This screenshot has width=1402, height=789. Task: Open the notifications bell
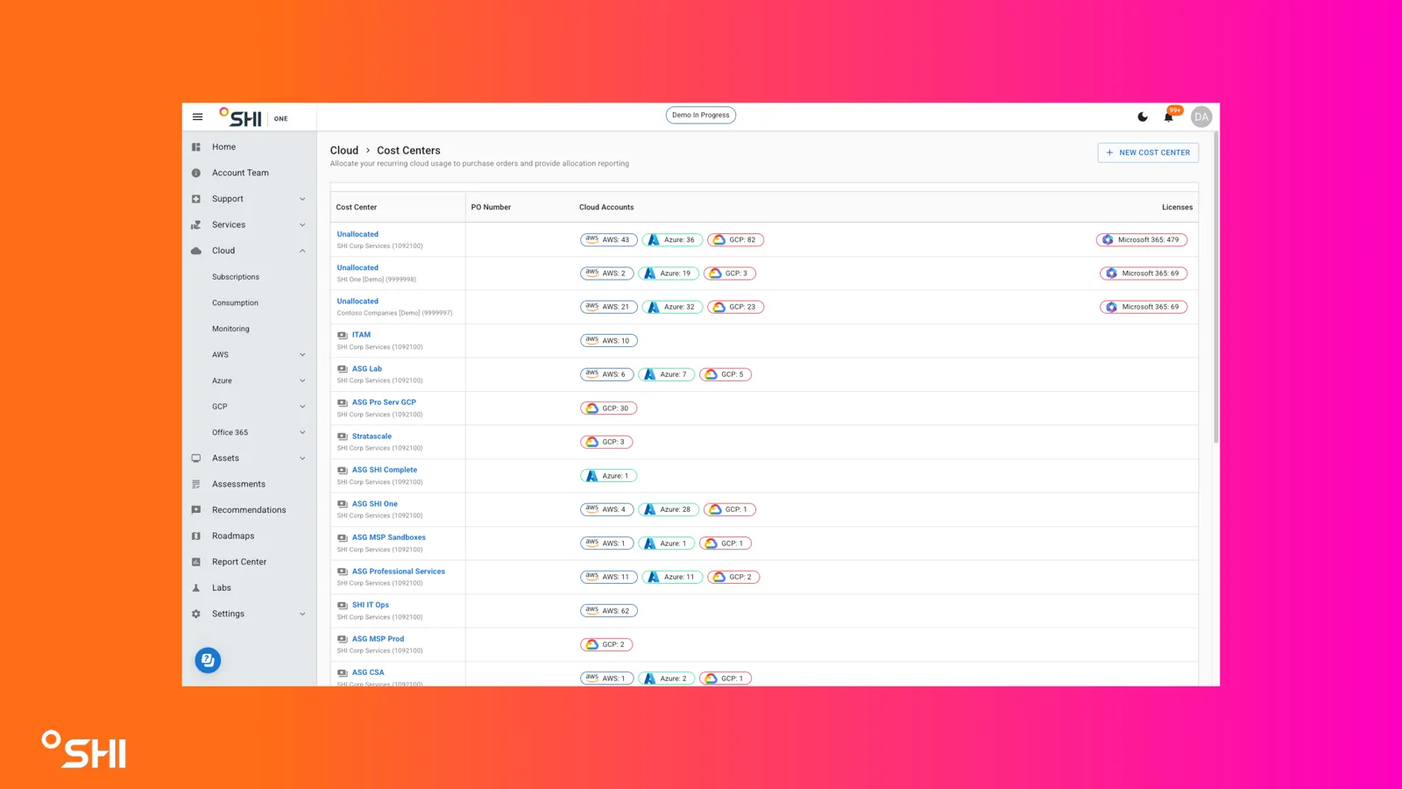pyautogui.click(x=1169, y=117)
